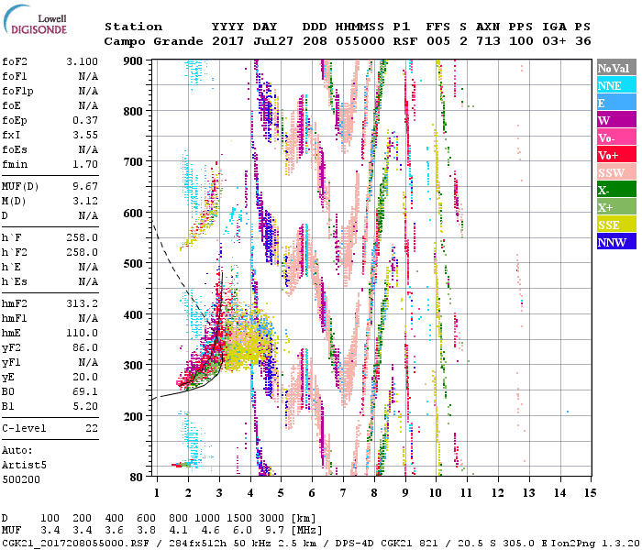This screenshot has width=642, height=550.
Task: Click the NNW blue legend swatch
Action: [615, 242]
